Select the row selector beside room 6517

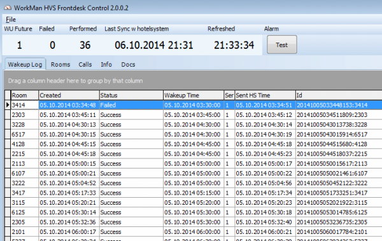[8, 134]
